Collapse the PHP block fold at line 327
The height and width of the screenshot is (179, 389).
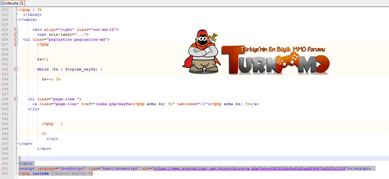coord(16,44)
